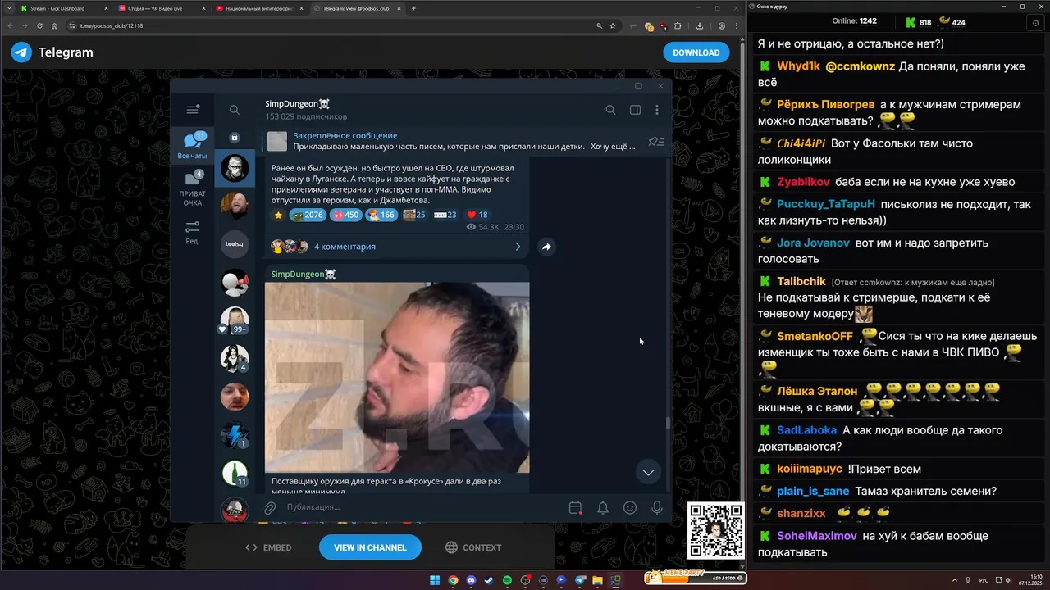1050x590 pixels.
Task: Toggle the silent broadcast bell icon
Action: [603, 508]
